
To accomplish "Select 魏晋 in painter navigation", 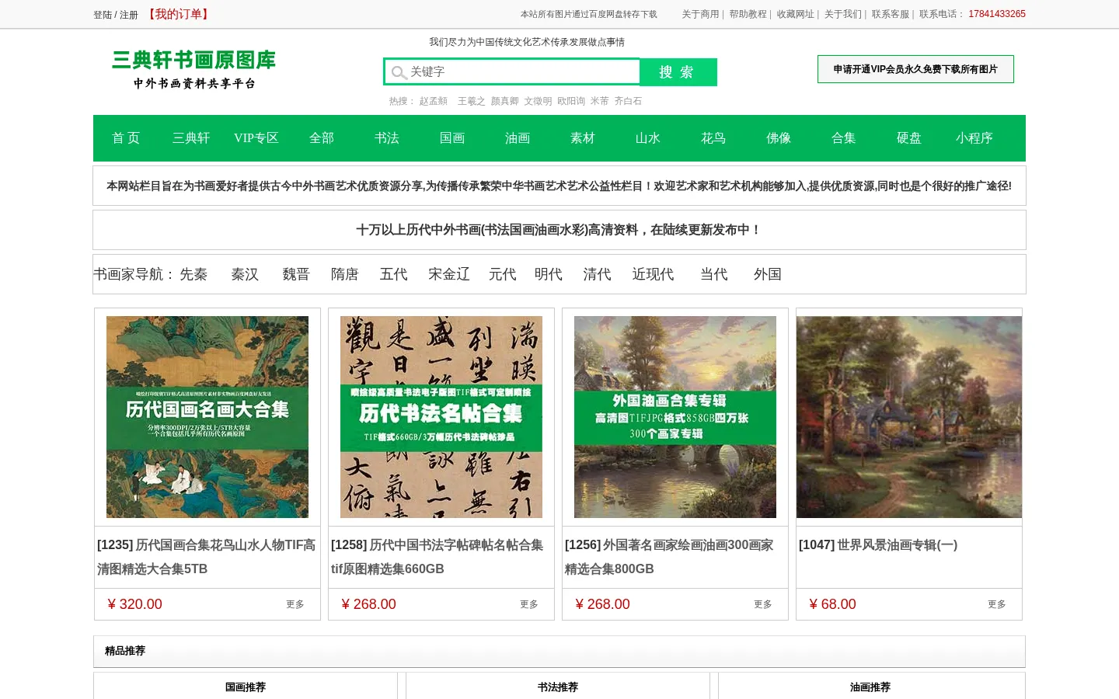I will coord(296,274).
